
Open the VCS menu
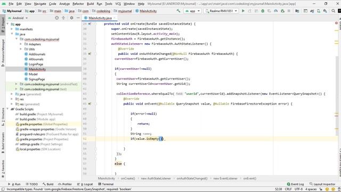point(118,4)
